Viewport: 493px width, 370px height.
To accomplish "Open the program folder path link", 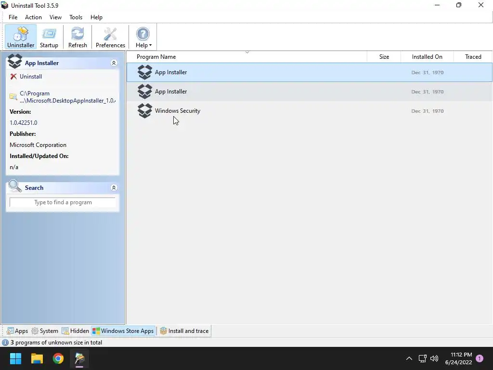I will pyautogui.click(x=67, y=97).
